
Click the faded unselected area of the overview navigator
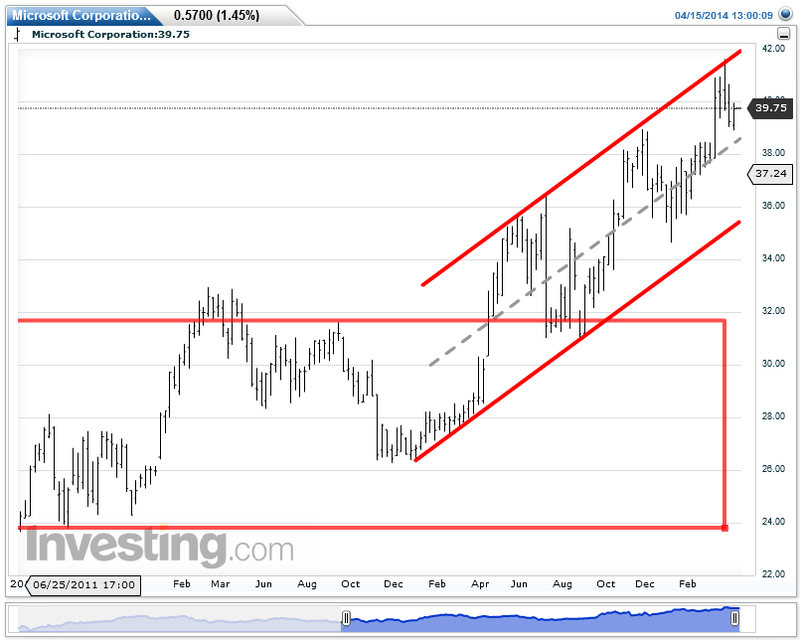[x=179, y=619]
